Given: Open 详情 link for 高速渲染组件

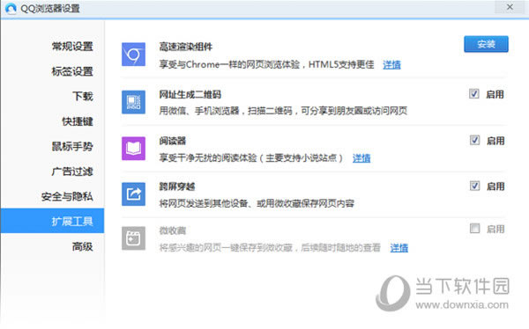Looking at the screenshot, I should pos(391,64).
